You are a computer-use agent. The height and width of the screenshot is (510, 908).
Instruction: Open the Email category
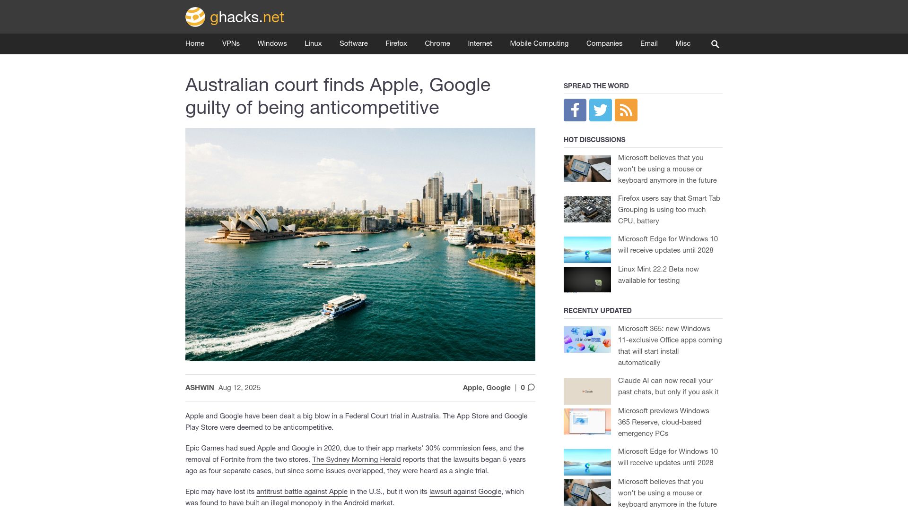(649, 43)
